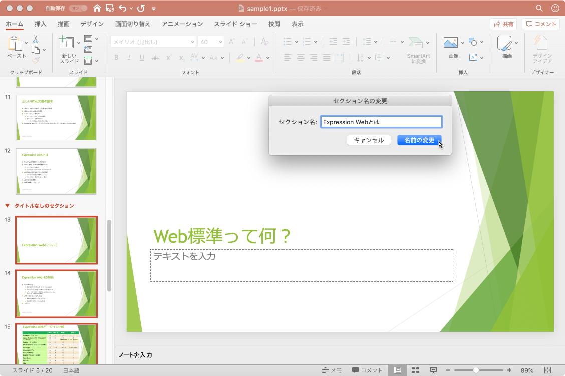Click the 共有 share button
Viewport: 565px width, 376px height.
(x=503, y=24)
